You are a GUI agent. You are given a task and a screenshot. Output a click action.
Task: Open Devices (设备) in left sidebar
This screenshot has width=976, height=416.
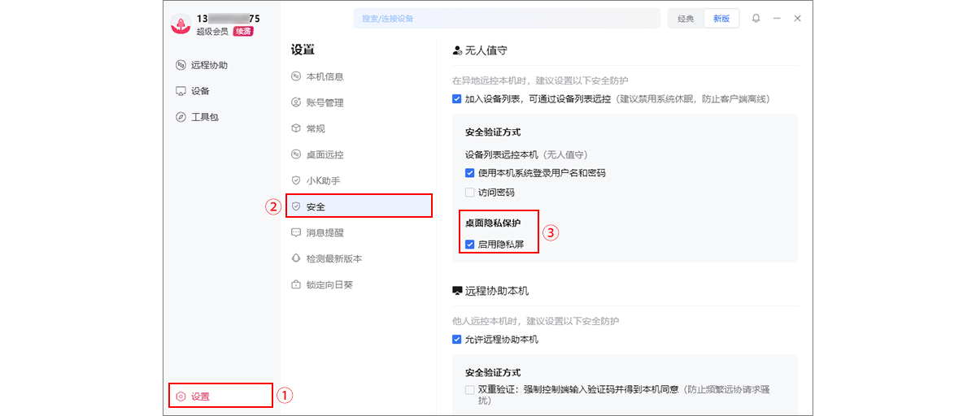pyautogui.click(x=200, y=91)
